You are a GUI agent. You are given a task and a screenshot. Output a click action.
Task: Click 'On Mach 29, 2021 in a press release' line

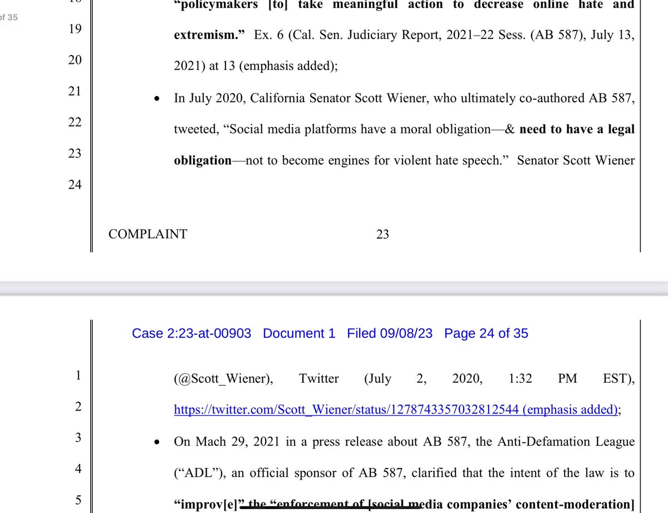click(404, 442)
